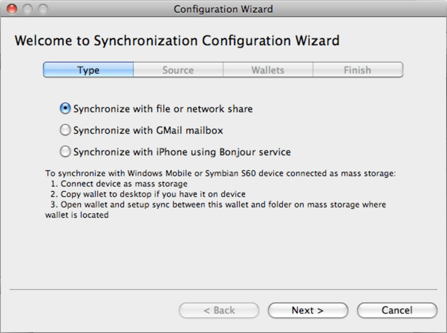Switch to the Type step tab

[x=89, y=70]
